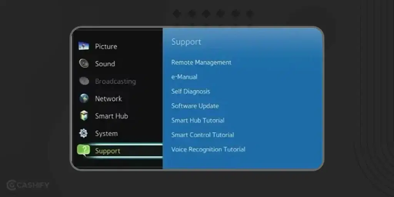The image size is (394, 197).
Task: Start the Smart Control Tutorial
Action: tap(202, 135)
